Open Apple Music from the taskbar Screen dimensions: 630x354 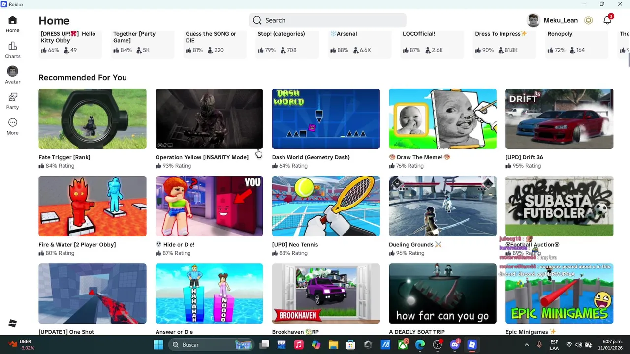point(299,345)
